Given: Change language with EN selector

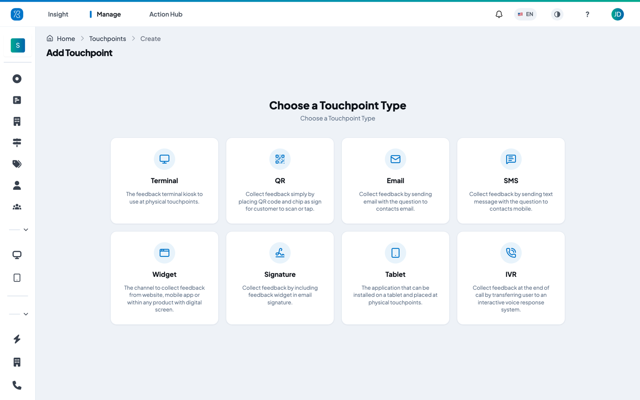Looking at the screenshot, I should tap(525, 14).
